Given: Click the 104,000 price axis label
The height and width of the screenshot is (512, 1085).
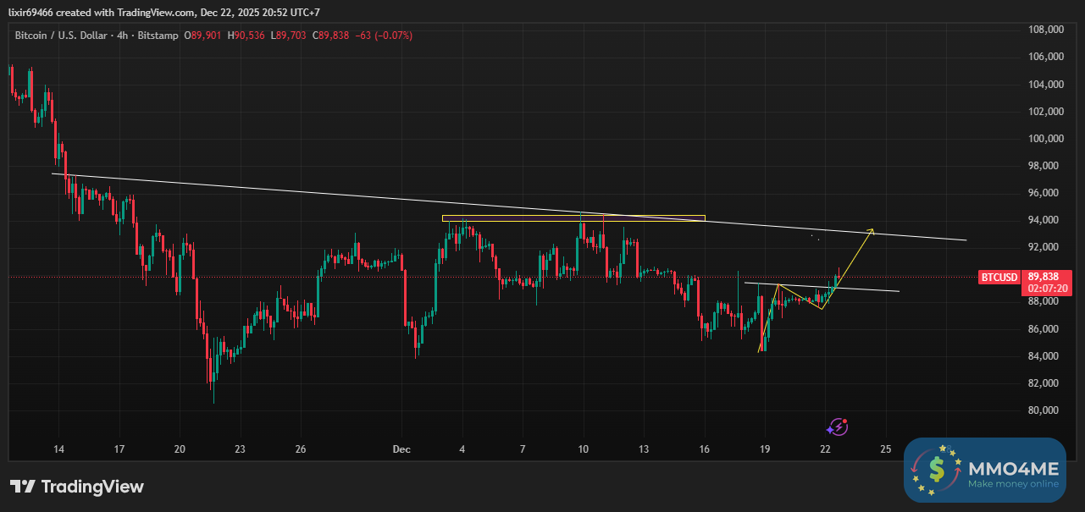Looking at the screenshot, I should 1045,85.
